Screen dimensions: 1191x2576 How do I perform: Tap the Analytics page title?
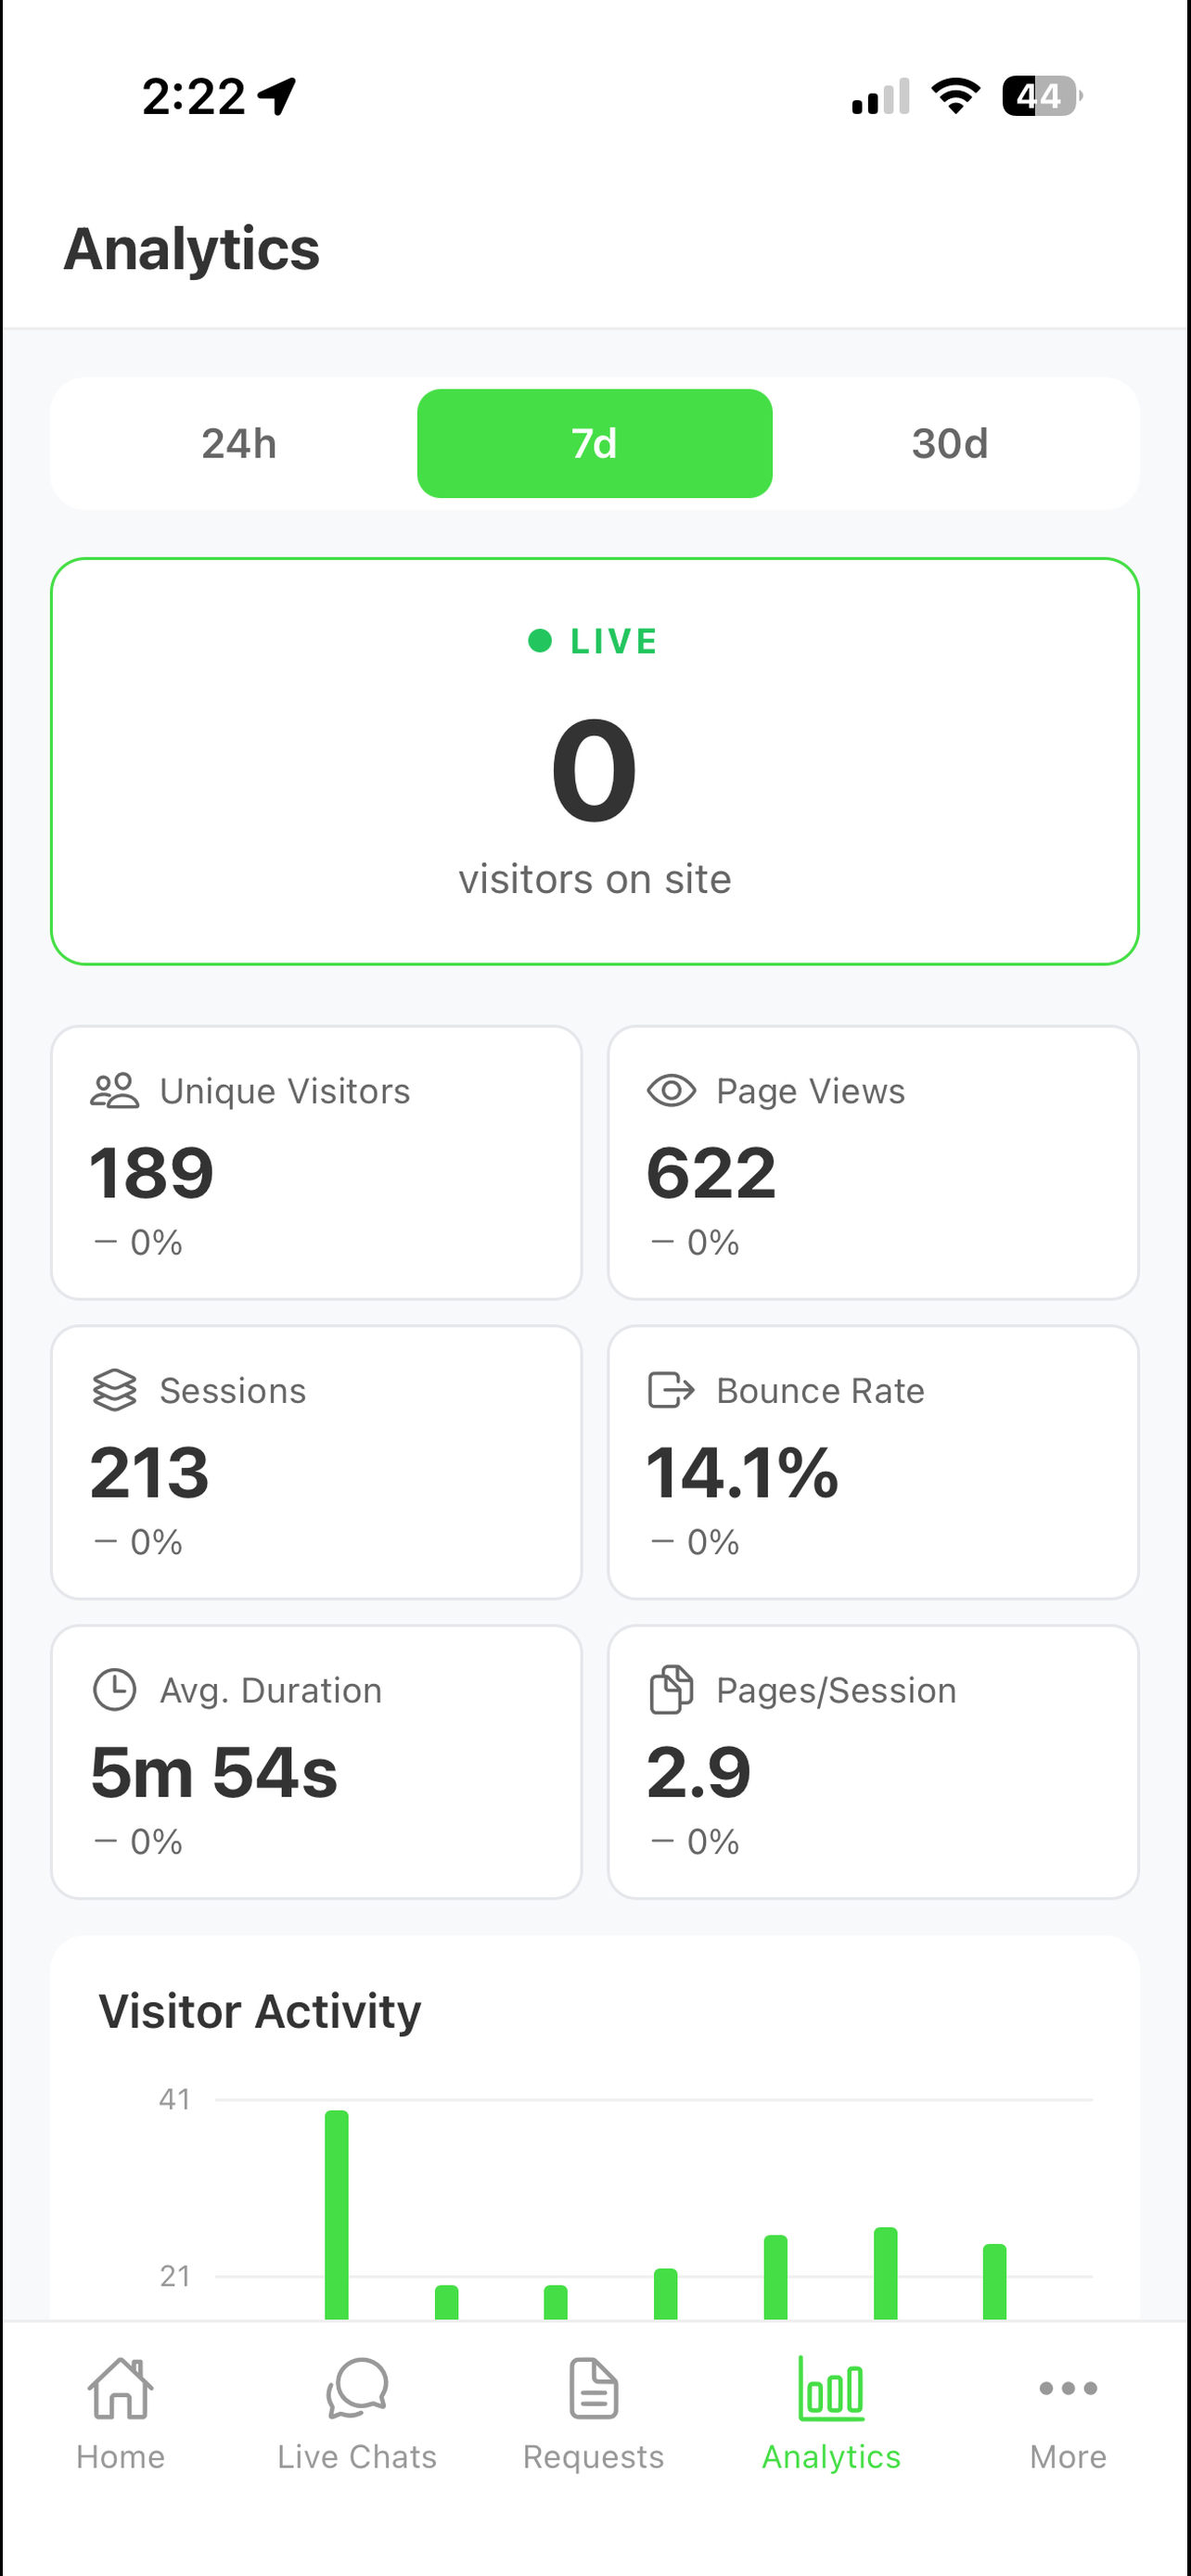(192, 249)
